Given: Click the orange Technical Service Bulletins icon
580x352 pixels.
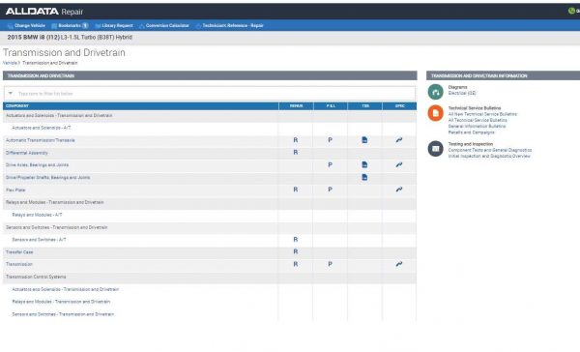Looking at the screenshot, I should point(436,113).
